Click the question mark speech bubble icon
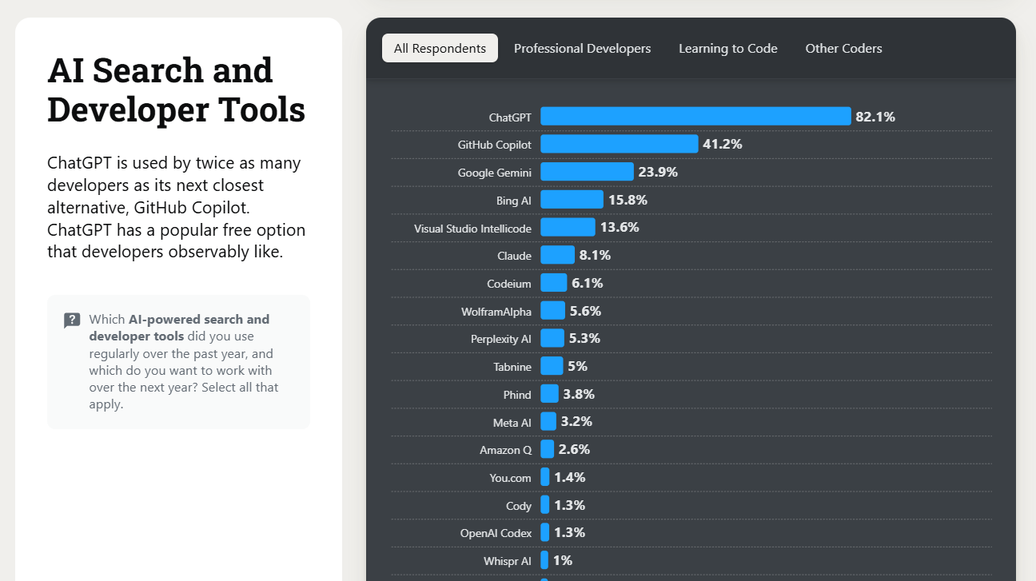 (x=72, y=320)
